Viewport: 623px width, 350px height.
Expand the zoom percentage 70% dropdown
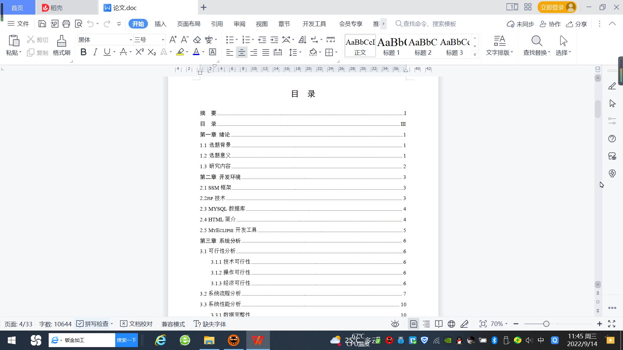click(506, 324)
